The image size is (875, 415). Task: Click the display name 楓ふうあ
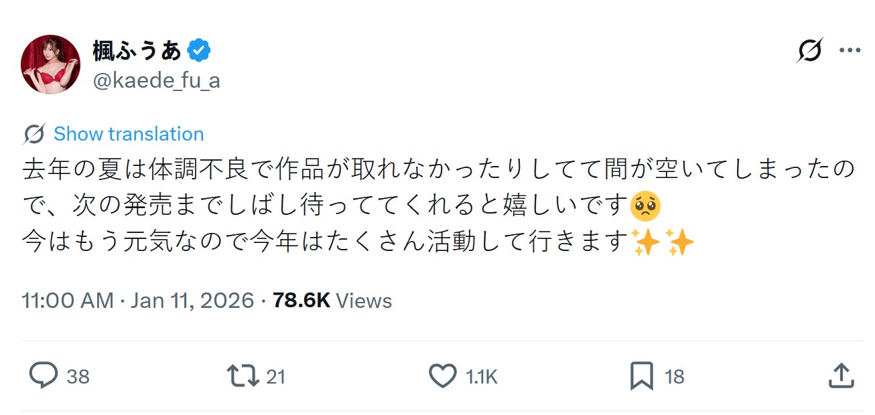tap(137, 51)
